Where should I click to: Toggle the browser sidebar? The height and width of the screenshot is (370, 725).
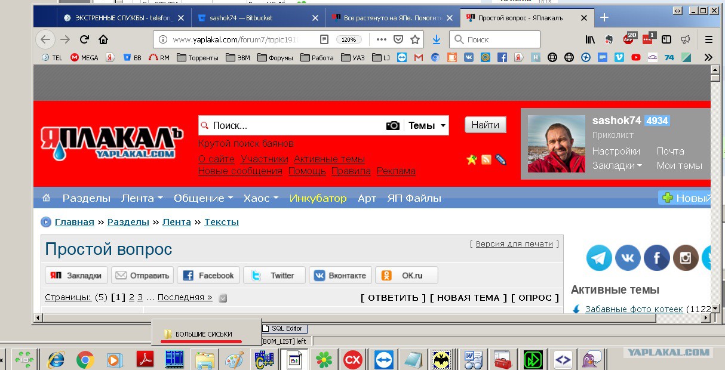(666, 39)
